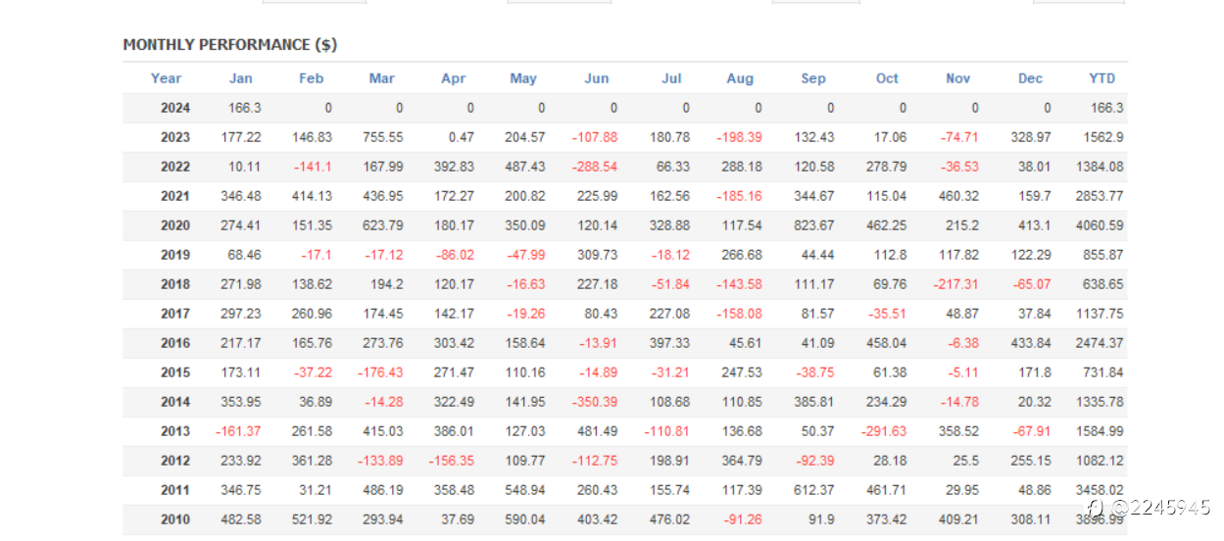Choose the Sep column header
Screen dimensions: 1224x541
tap(812, 78)
